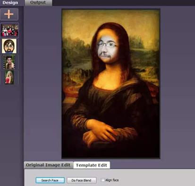Click the eyeglasses on the swapped face
The height and width of the screenshot is (186, 195).
108,44
